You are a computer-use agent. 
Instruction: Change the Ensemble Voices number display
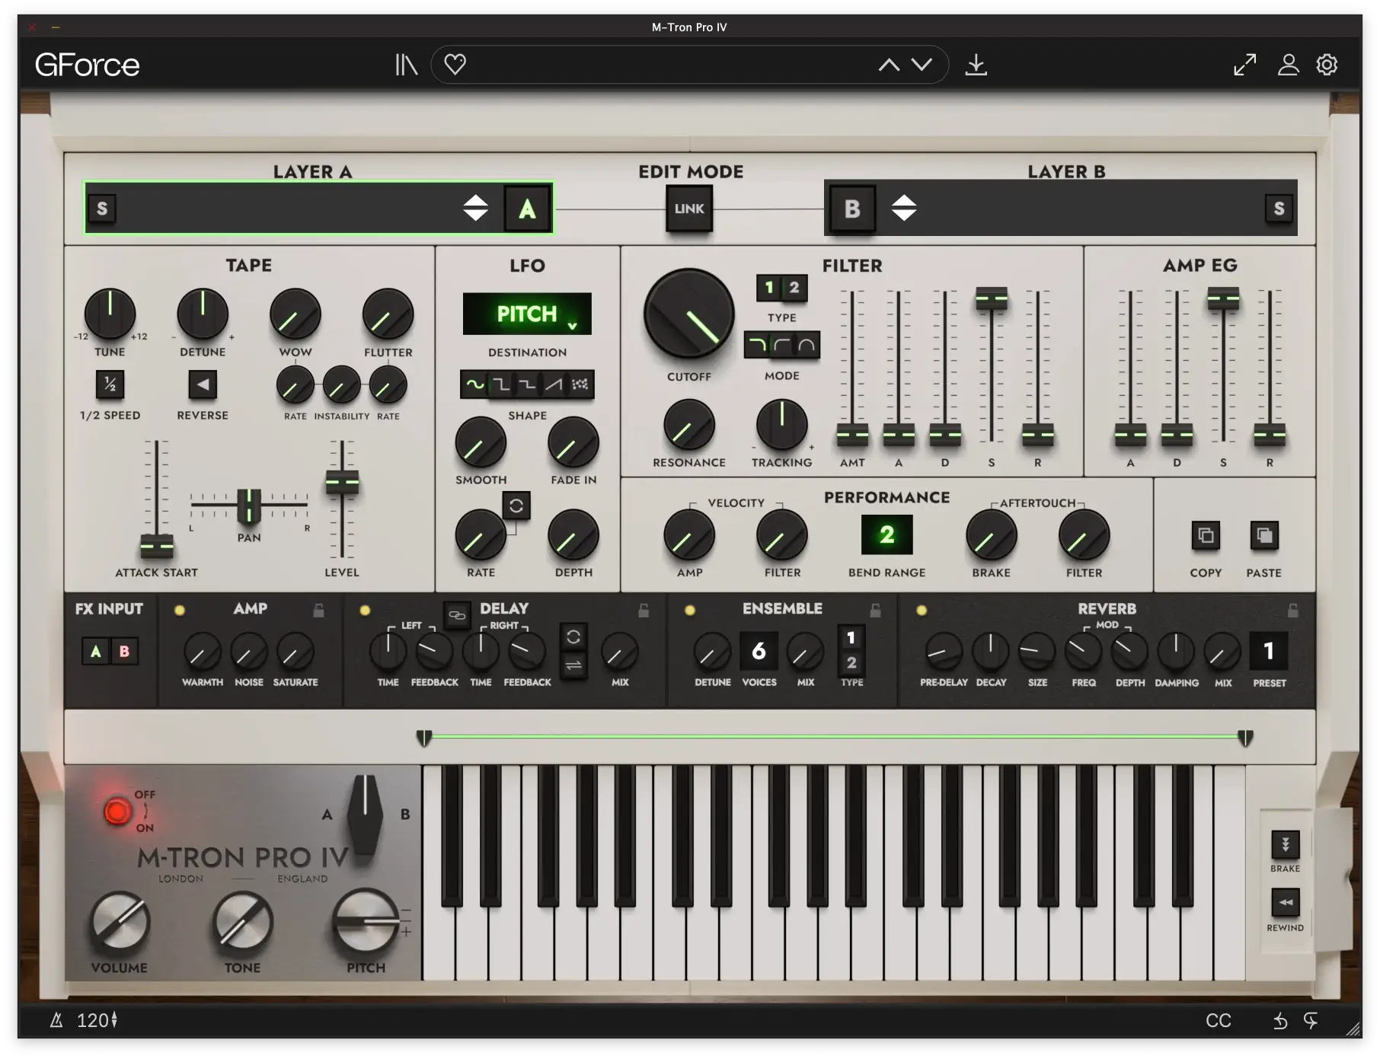[x=759, y=651]
